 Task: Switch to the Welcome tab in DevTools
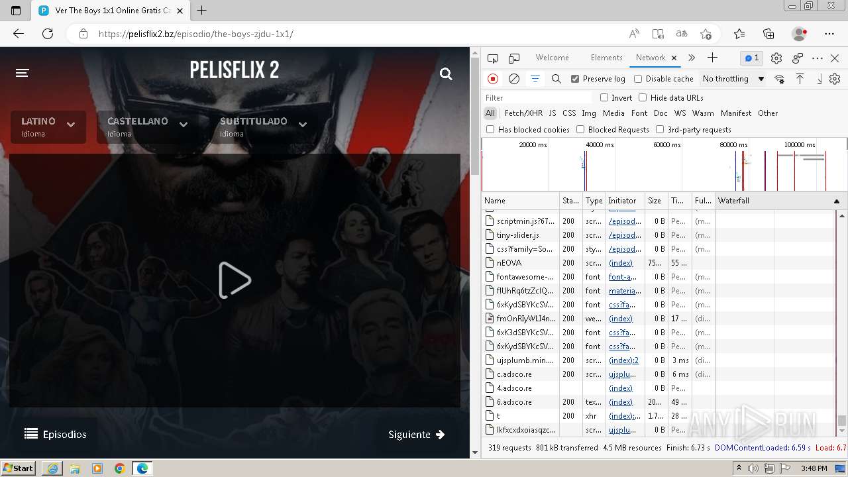pyautogui.click(x=552, y=58)
